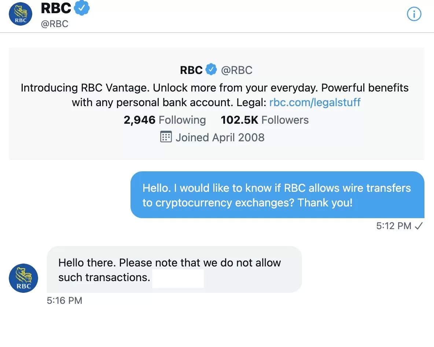Click the 5:16 PM timestamp

tap(64, 301)
